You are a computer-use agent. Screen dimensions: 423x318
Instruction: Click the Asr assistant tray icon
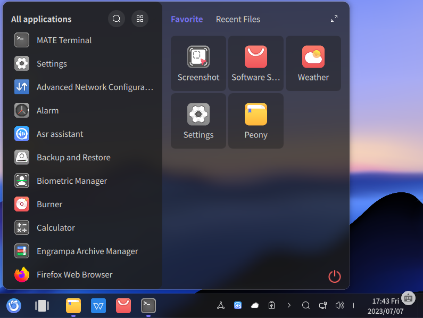[238, 305]
